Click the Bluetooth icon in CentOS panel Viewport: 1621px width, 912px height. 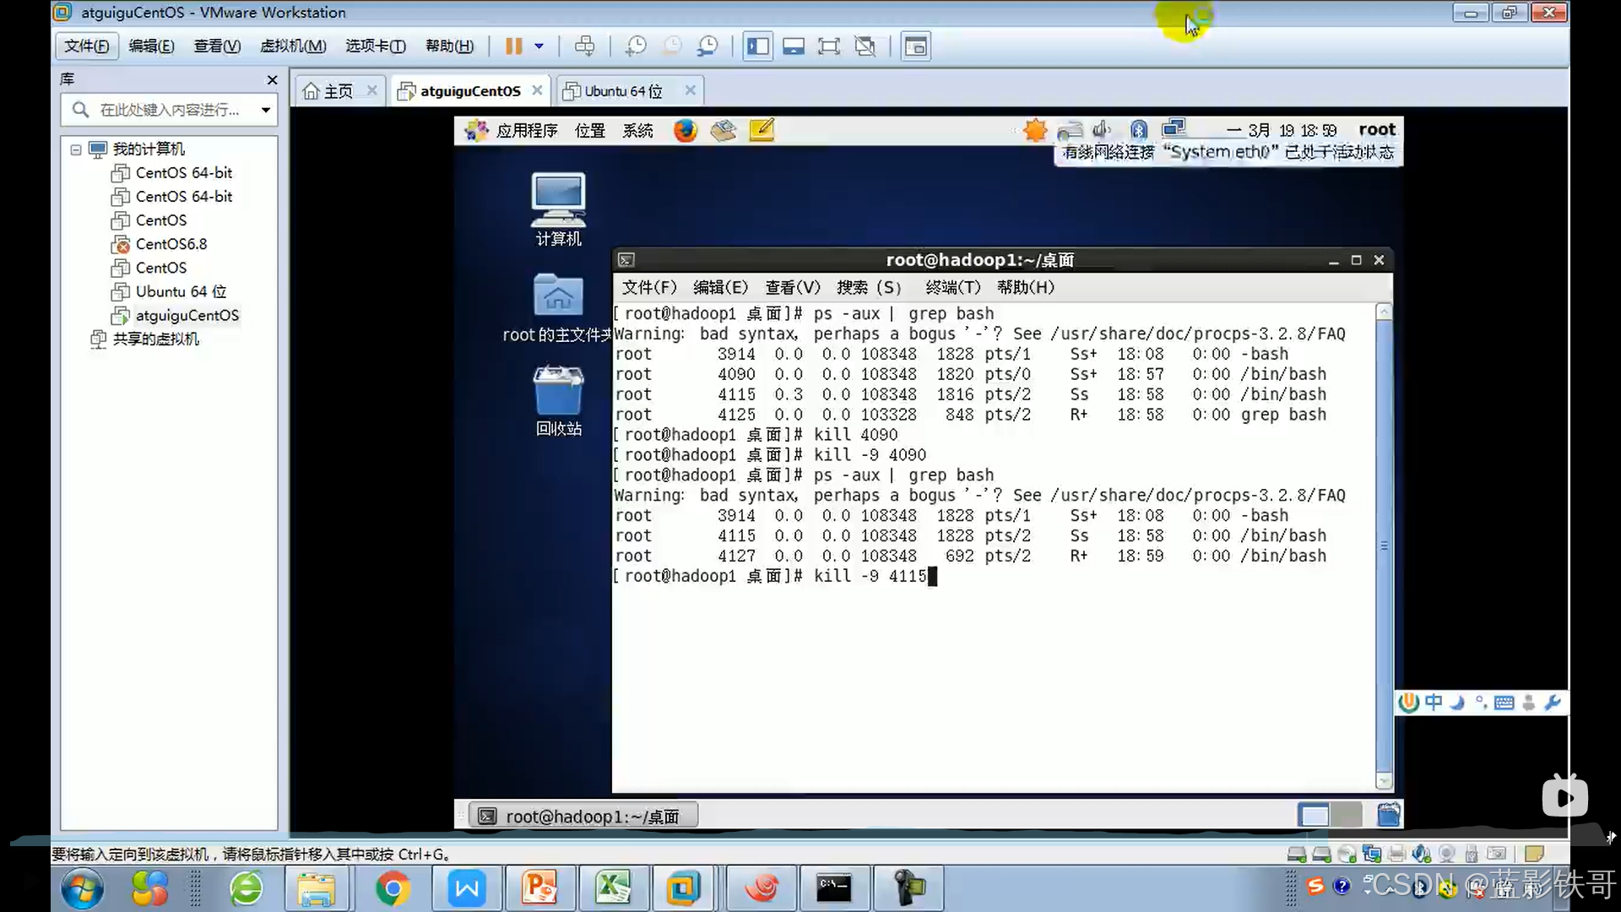tap(1139, 129)
